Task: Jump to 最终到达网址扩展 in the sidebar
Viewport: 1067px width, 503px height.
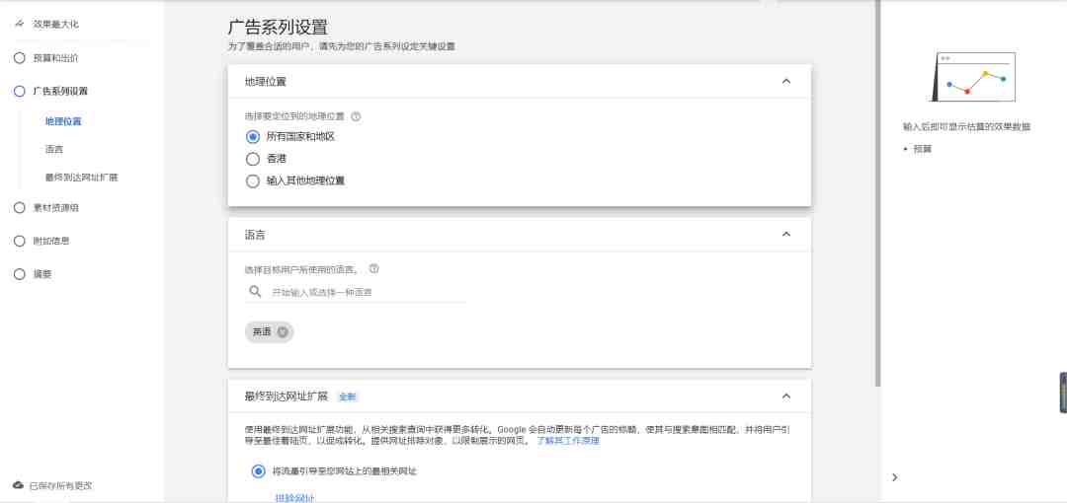Action: tap(82, 178)
